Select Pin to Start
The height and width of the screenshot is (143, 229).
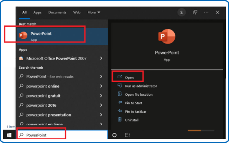133,103
